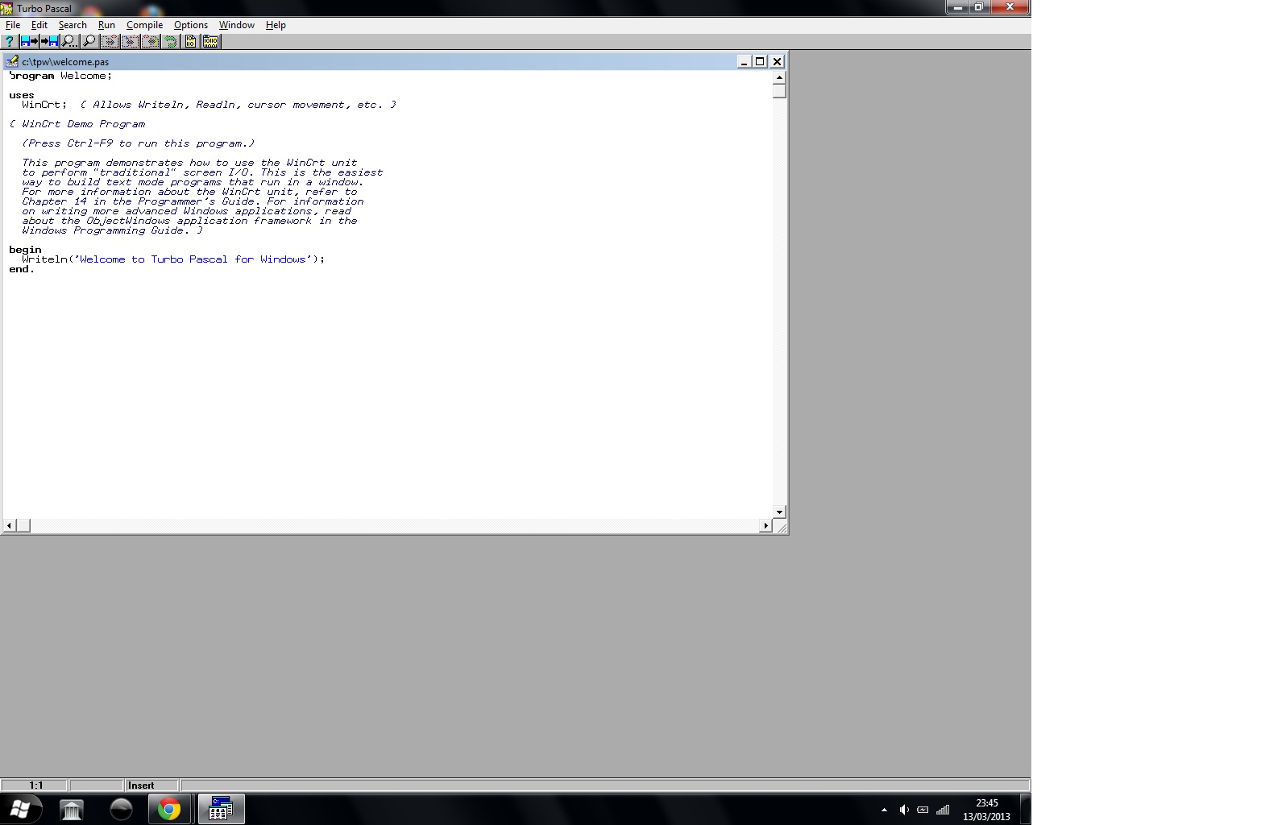This screenshot has width=1286, height=825.
Task: Click the Search again magnifier icon
Action: (89, 41)
